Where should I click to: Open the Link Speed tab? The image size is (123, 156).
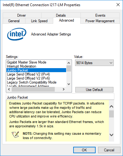click(39, 21)
